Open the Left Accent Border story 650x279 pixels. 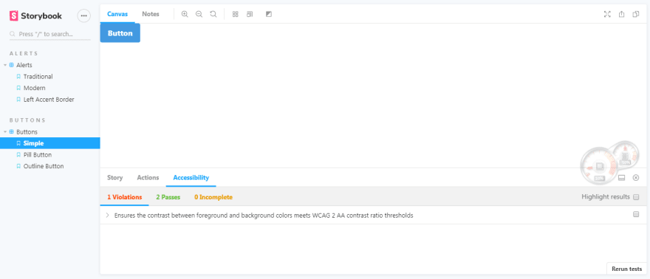49,100
